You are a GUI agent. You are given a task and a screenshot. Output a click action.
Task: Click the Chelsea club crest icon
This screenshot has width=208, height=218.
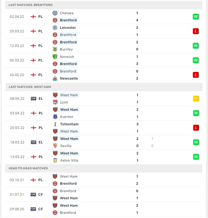pyautogui.click(x=55, y=13)
